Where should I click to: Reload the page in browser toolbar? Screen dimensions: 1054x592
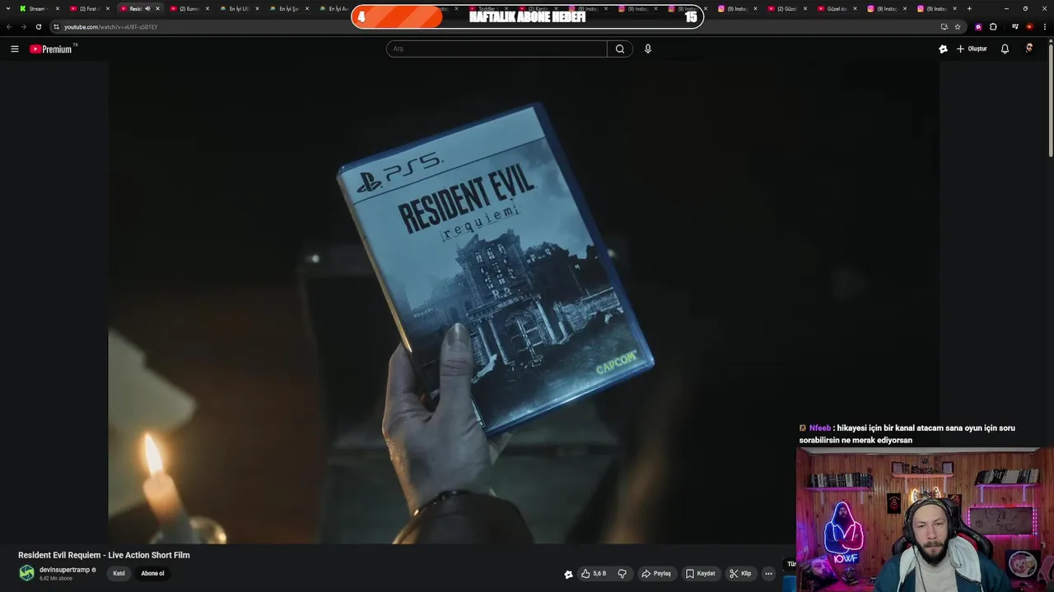tap(38, 26)
